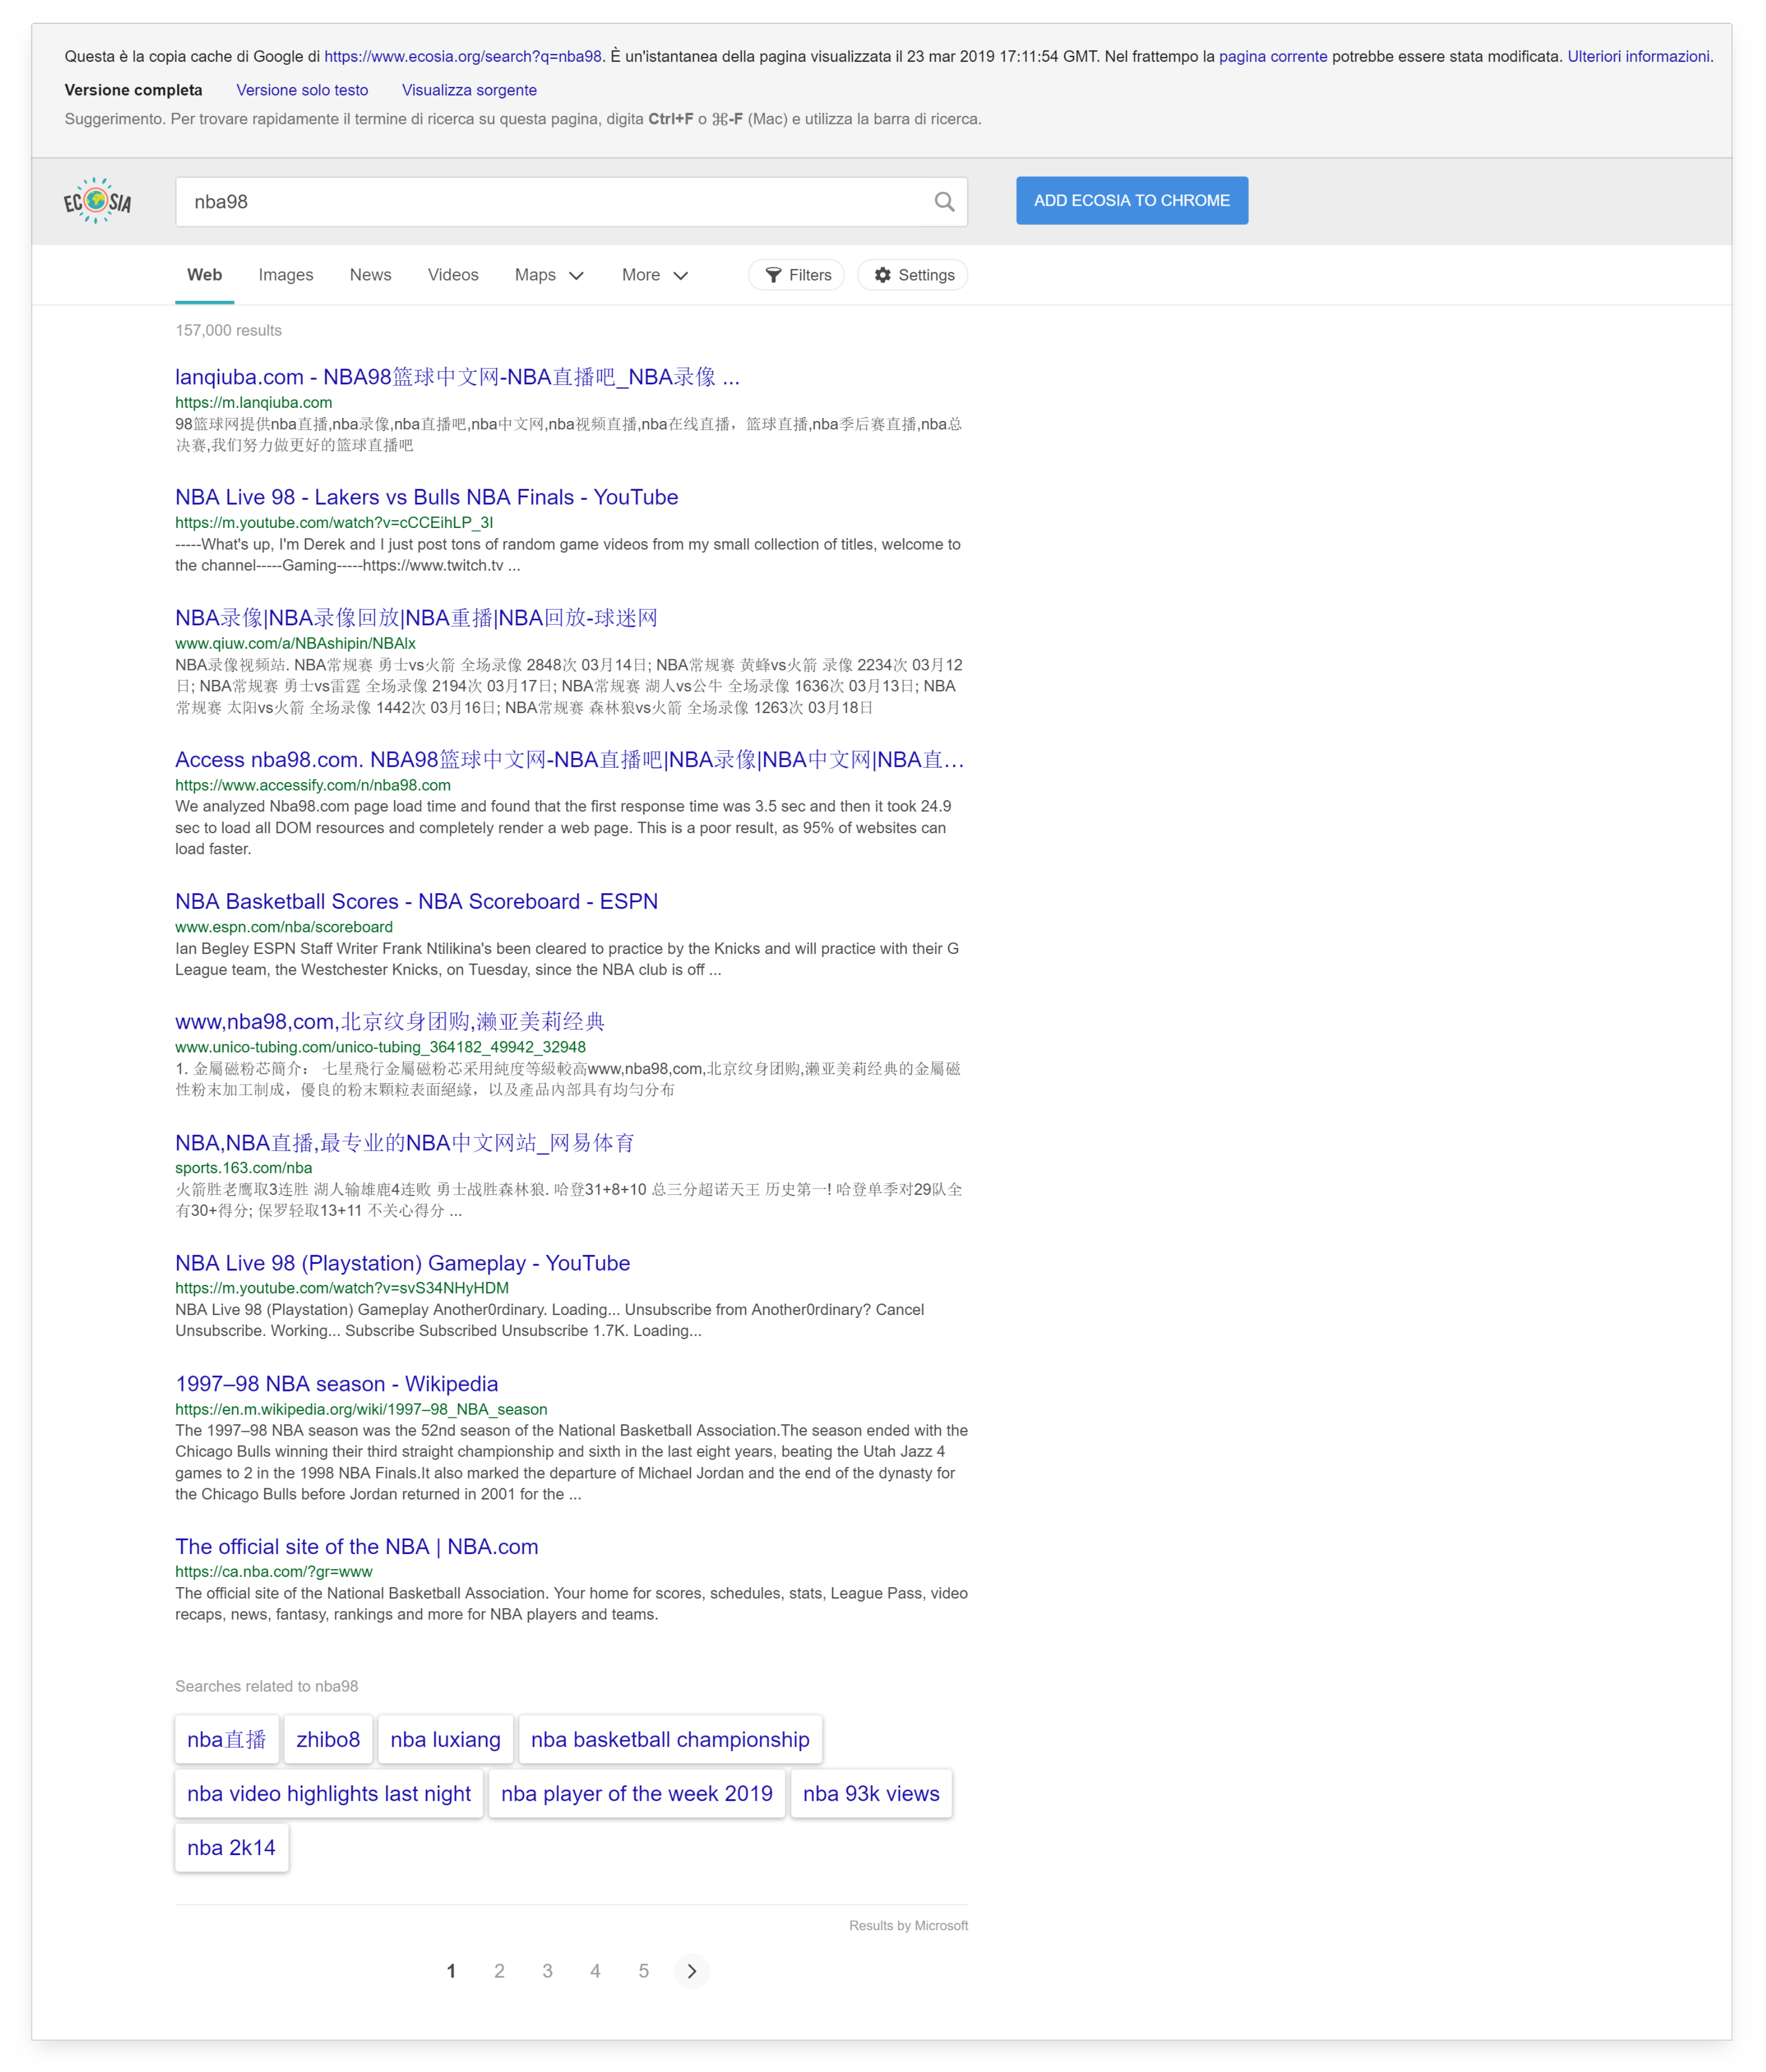The height and width of the screenshot is (2072, 1766).
Task: Open NBA Live 98 Lakers vs Bulls result
Action: pos(426,497)
